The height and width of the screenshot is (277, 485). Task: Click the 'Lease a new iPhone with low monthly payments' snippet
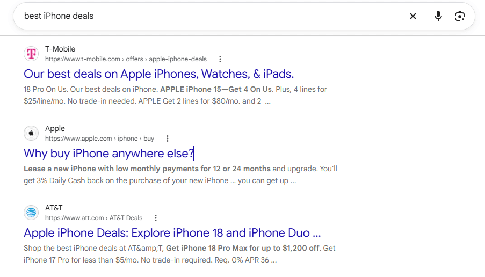pos(147,169)
